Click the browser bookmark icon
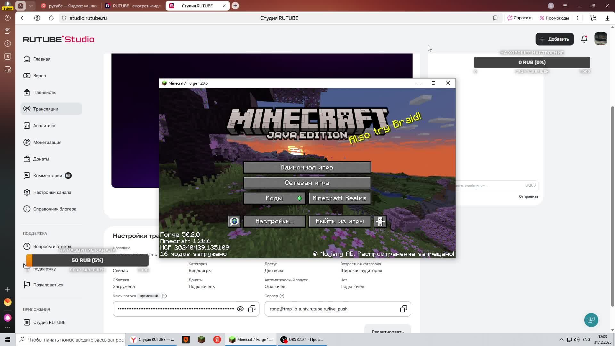 (495, 18)
